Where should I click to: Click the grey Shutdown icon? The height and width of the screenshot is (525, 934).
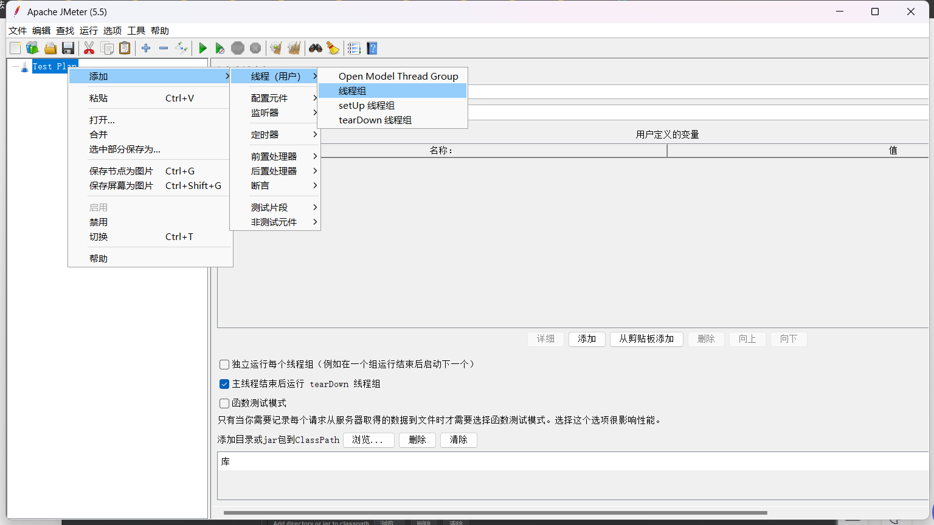click(255, 48)
